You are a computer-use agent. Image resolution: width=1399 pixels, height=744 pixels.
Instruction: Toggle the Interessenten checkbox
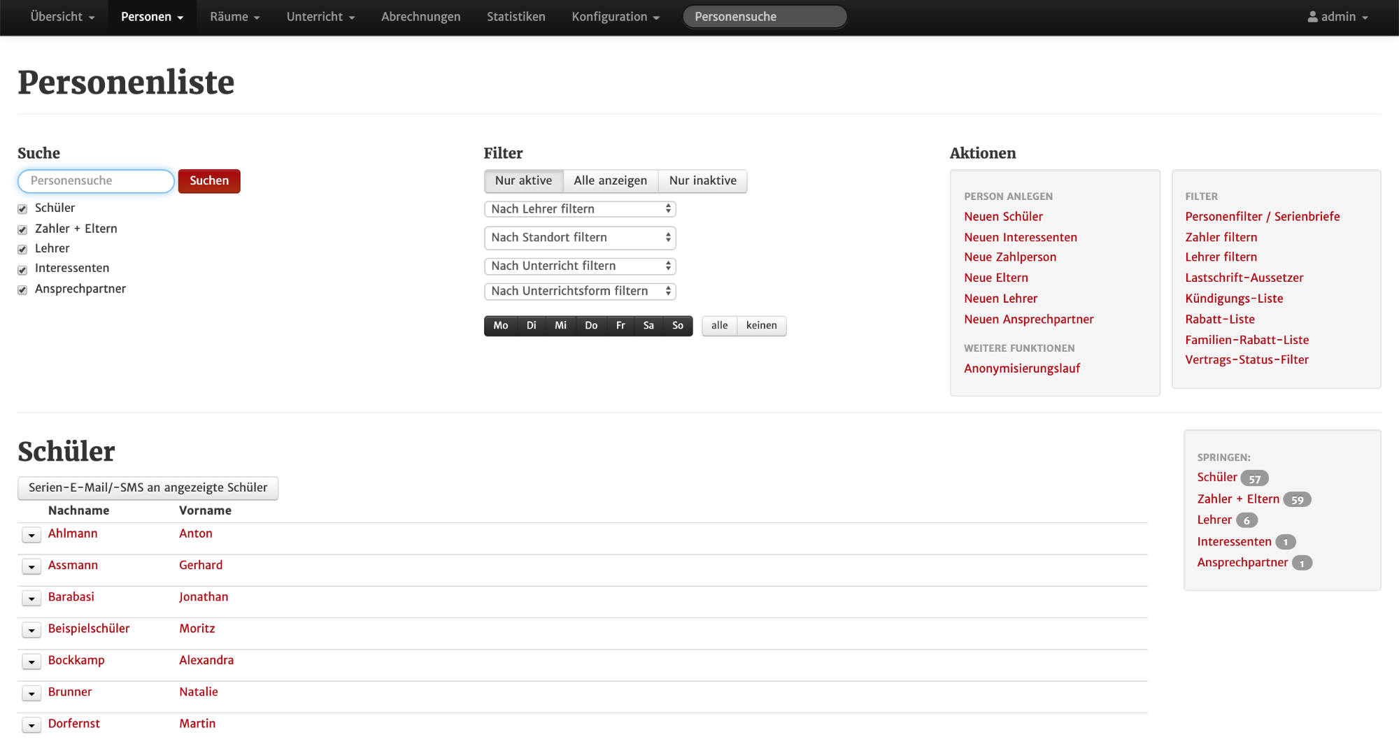(x=22, y=270)
